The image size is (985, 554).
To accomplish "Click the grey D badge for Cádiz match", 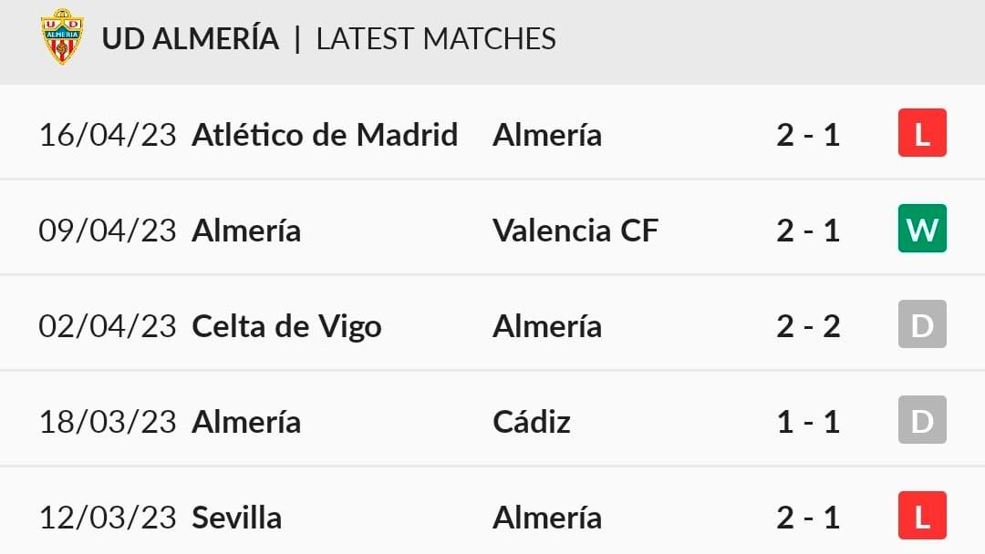I will 922,420.
